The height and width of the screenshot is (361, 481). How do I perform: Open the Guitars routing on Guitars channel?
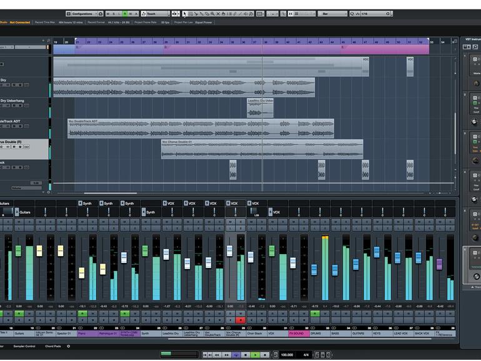pos(24,212)
